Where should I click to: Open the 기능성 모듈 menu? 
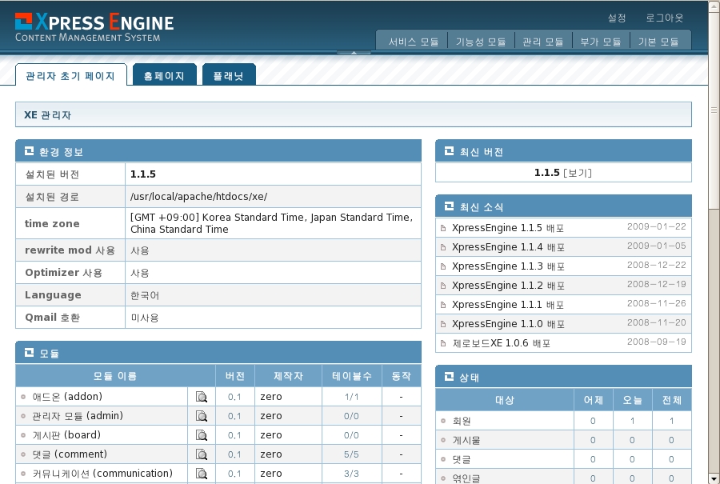pyautogui.click(x=481, y=42)
